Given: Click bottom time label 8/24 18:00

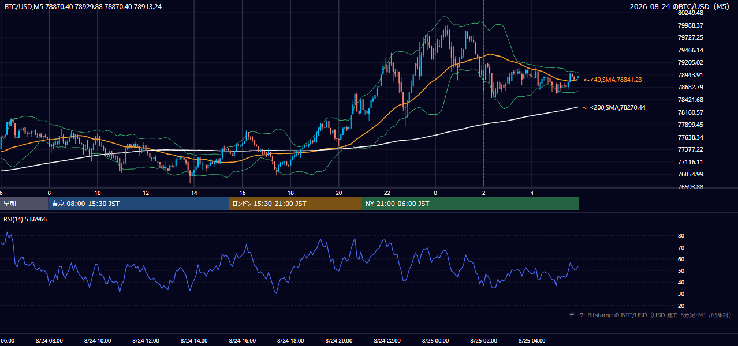Looking at the screenshot, I should tap(290, 341).
